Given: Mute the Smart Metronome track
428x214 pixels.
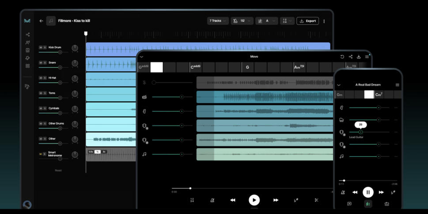Looking at the screenshot, I should pyautogui.click(x=41, y=154).
